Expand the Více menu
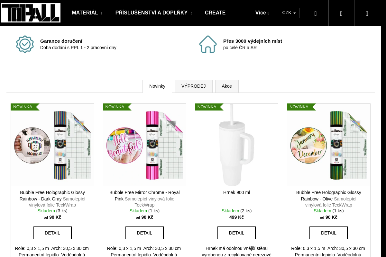 (x=262, y=13)
